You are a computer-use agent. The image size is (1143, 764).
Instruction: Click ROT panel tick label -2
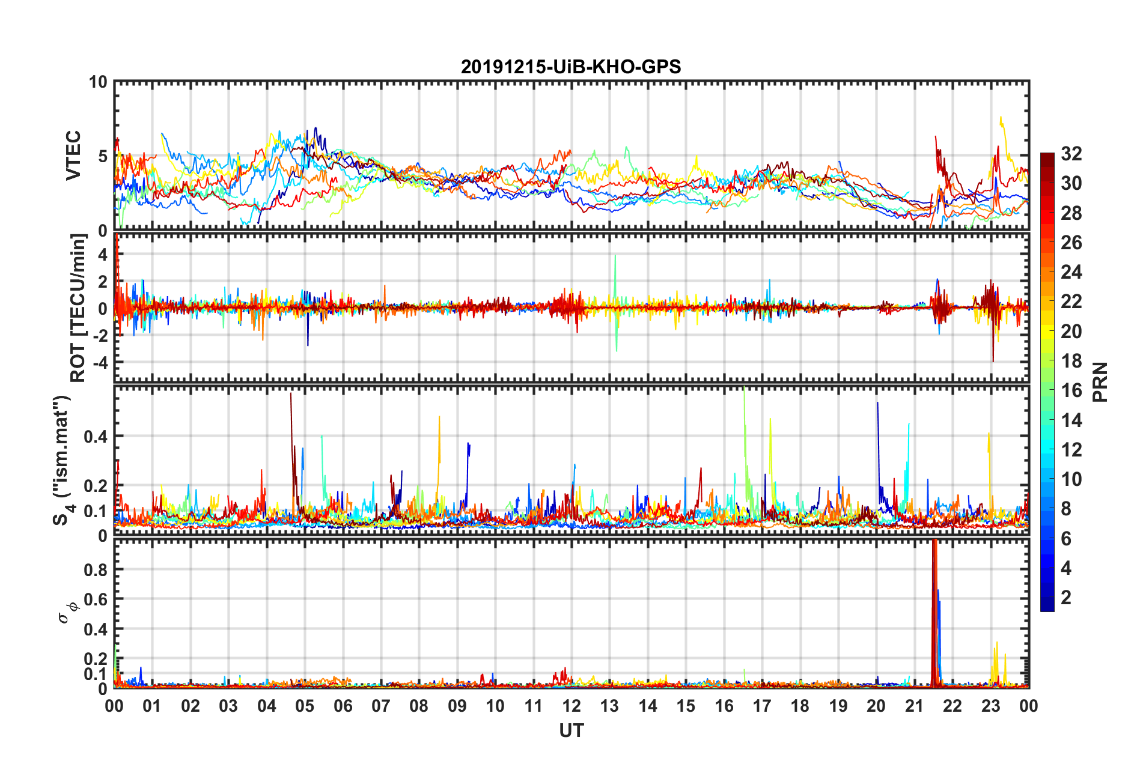coord(100,336)
